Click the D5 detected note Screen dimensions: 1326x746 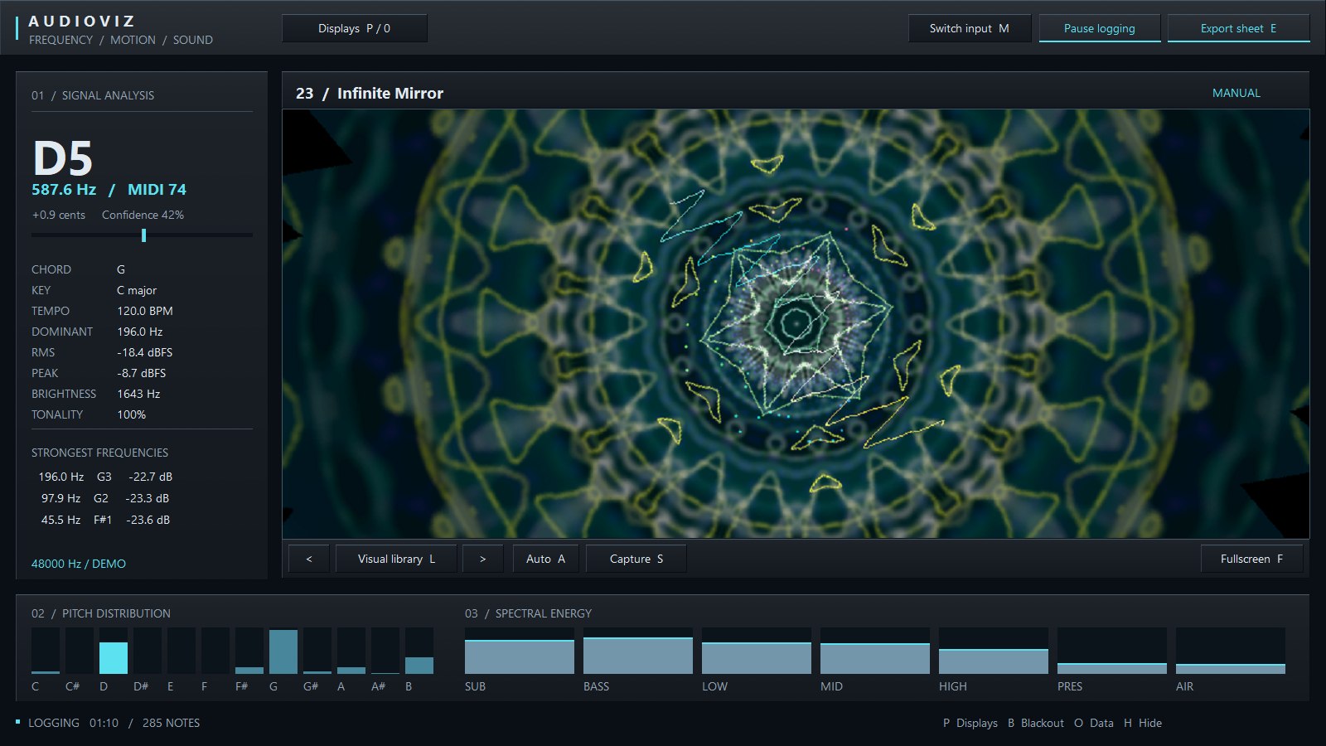(62, 158)
